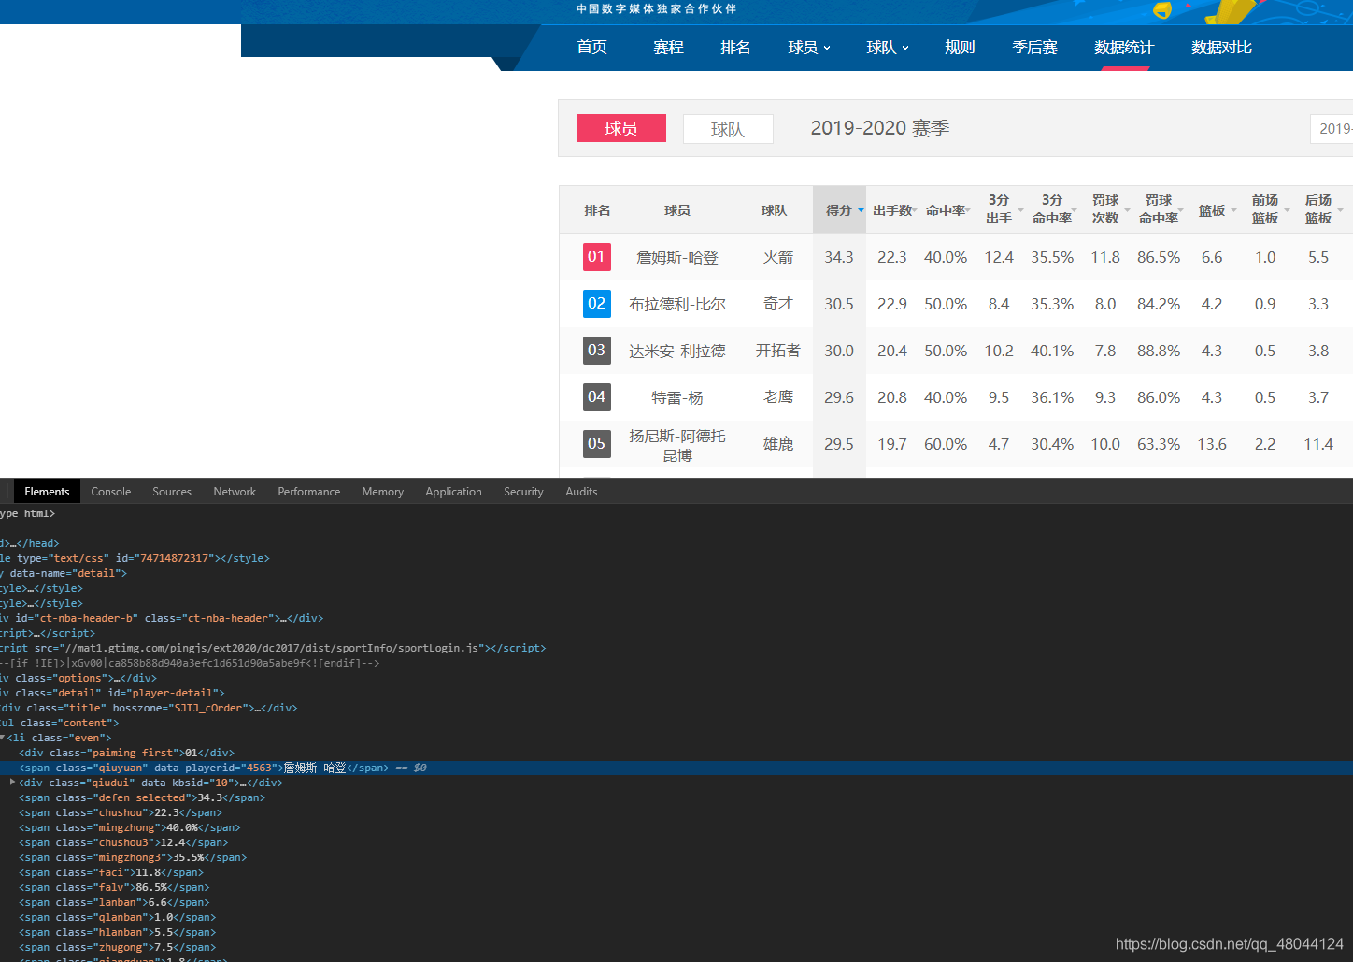Open player 布拉德利-比尔 in the table
This screenshot has height=962, width=1353.
pyautogui.click(x=677, y=304)
